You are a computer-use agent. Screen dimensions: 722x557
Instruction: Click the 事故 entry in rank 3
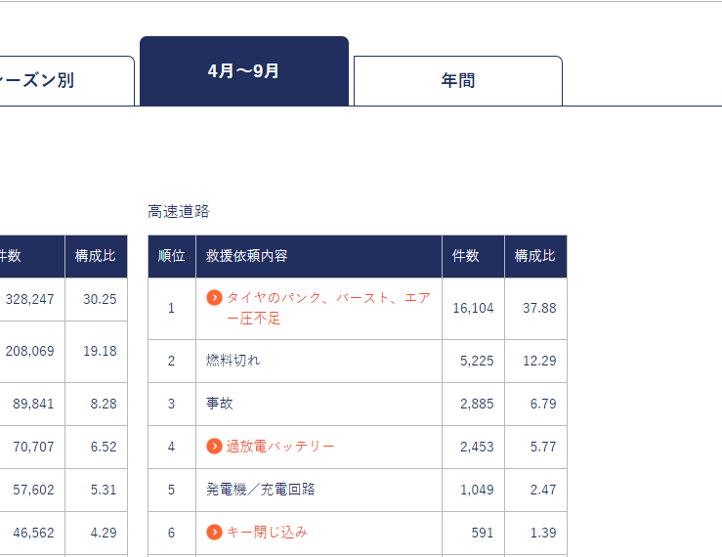tap(220, 404)
